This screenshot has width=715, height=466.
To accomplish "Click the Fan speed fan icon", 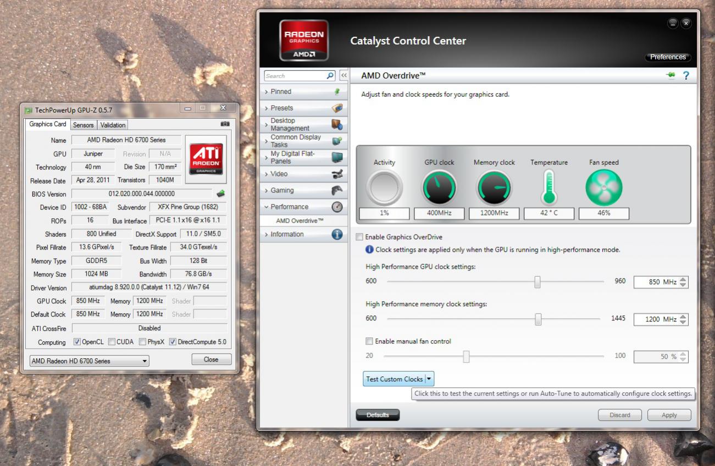I will tap(604, 187).
